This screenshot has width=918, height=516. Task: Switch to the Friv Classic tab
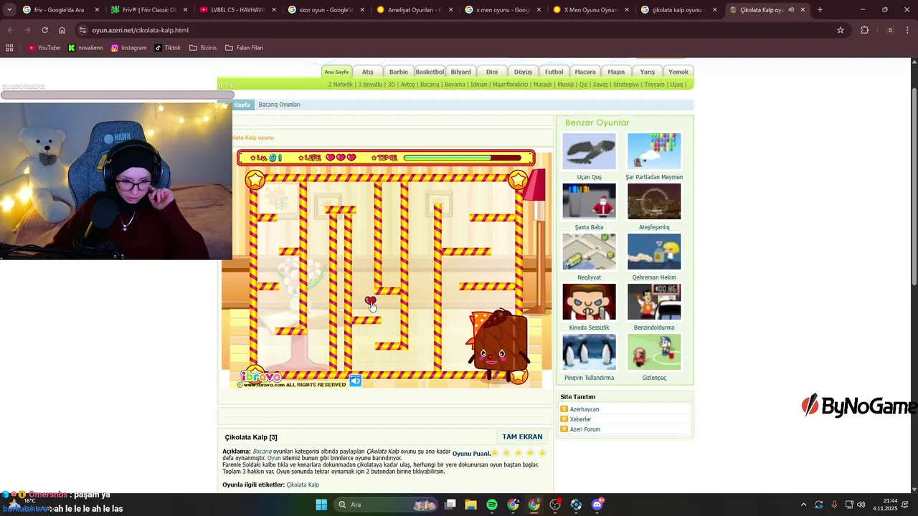pos(150,10)
